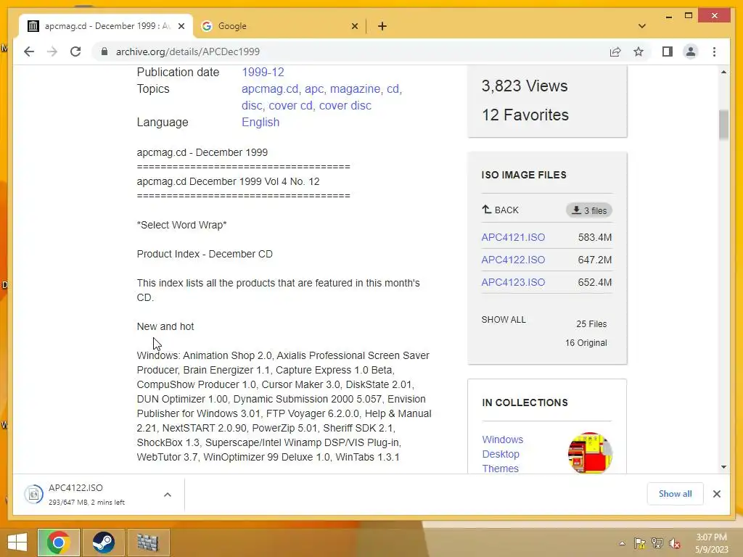This screenshot has width=743, height=557.
Task: Open the Chrome profile avatar
Action: tap(691, 51)
